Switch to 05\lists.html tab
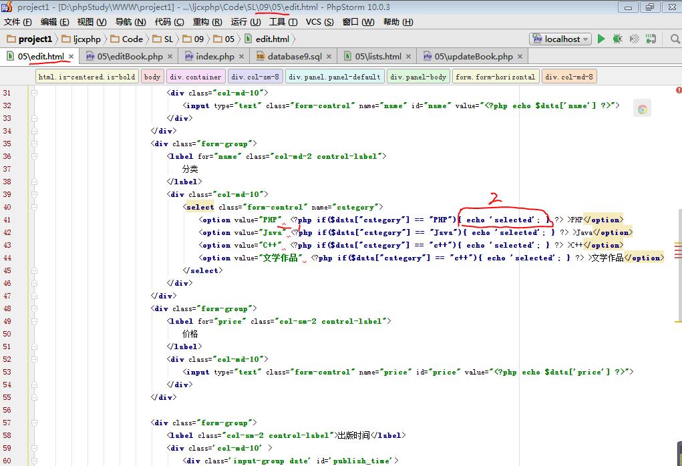 377,57
